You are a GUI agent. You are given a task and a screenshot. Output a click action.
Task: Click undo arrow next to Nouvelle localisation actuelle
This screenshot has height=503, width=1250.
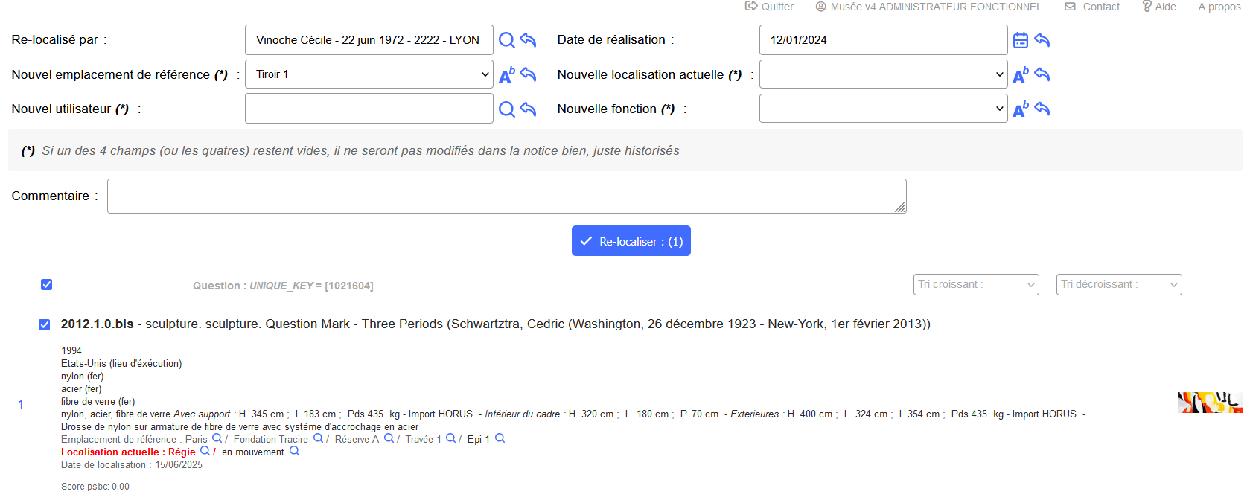(x=1042, y=74)
